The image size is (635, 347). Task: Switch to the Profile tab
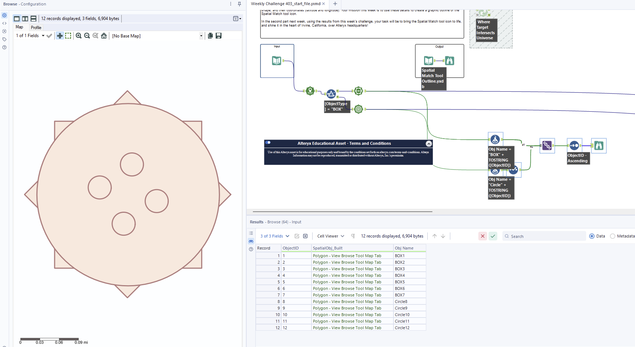click(36, 27)
